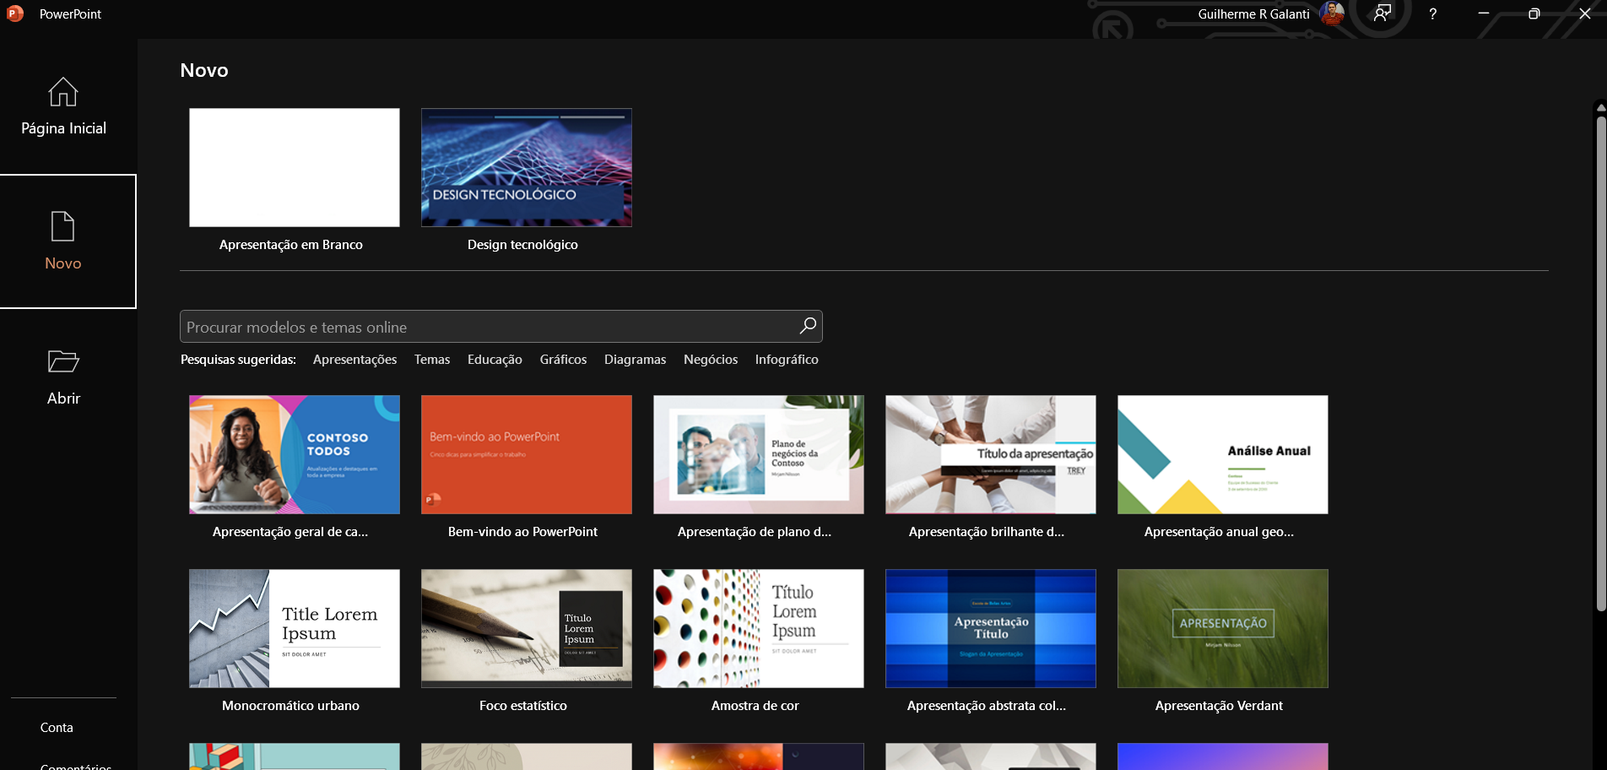This screenshot has width=1607, height=770.
Task: Click the Design tecnológico label text
Action: coord(522,244)
